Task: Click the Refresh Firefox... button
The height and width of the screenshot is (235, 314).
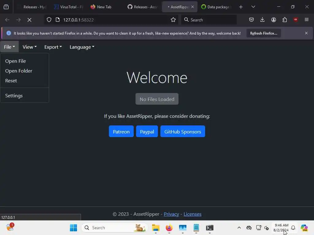Action: click(263, 33)
